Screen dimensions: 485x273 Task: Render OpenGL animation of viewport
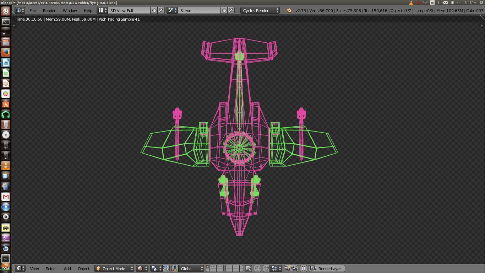pos(294,269)
